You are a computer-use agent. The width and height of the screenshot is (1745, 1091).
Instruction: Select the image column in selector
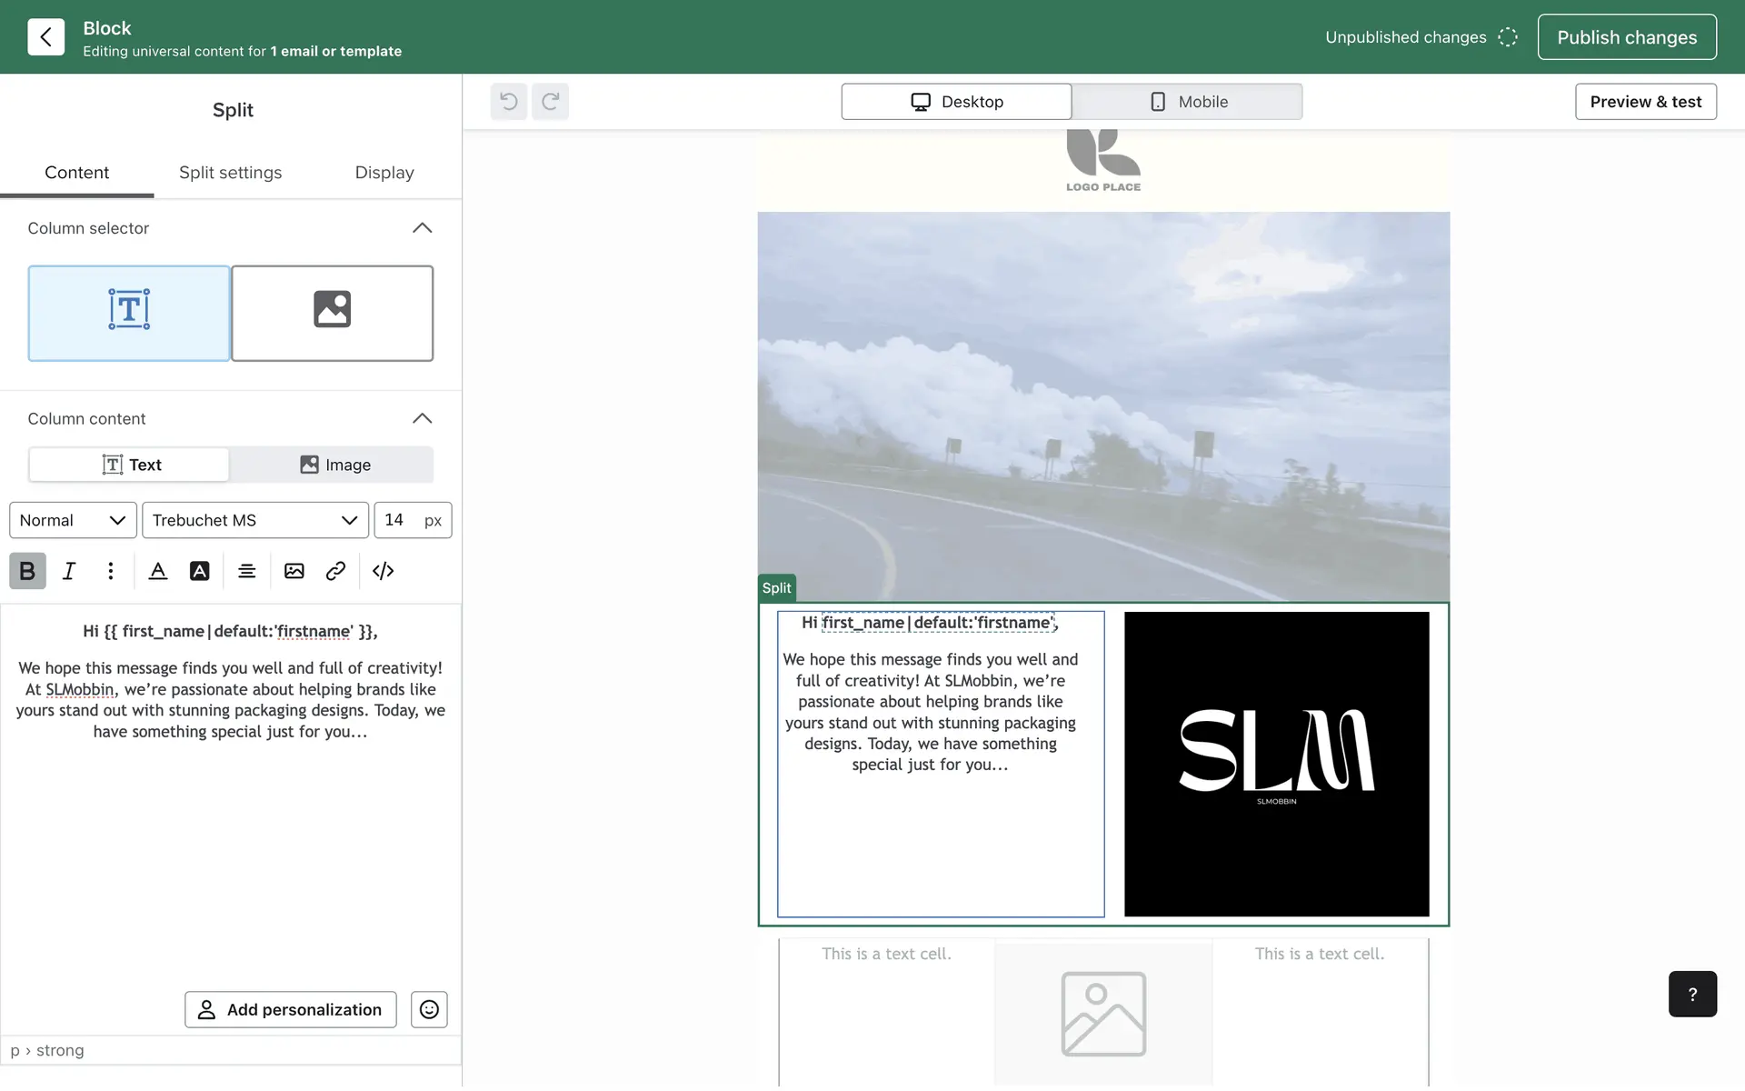click(333, 313)
